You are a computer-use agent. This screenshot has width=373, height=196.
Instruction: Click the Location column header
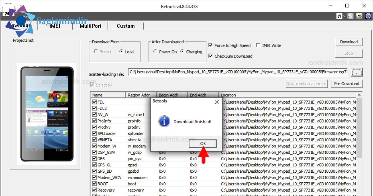[287, 95]
